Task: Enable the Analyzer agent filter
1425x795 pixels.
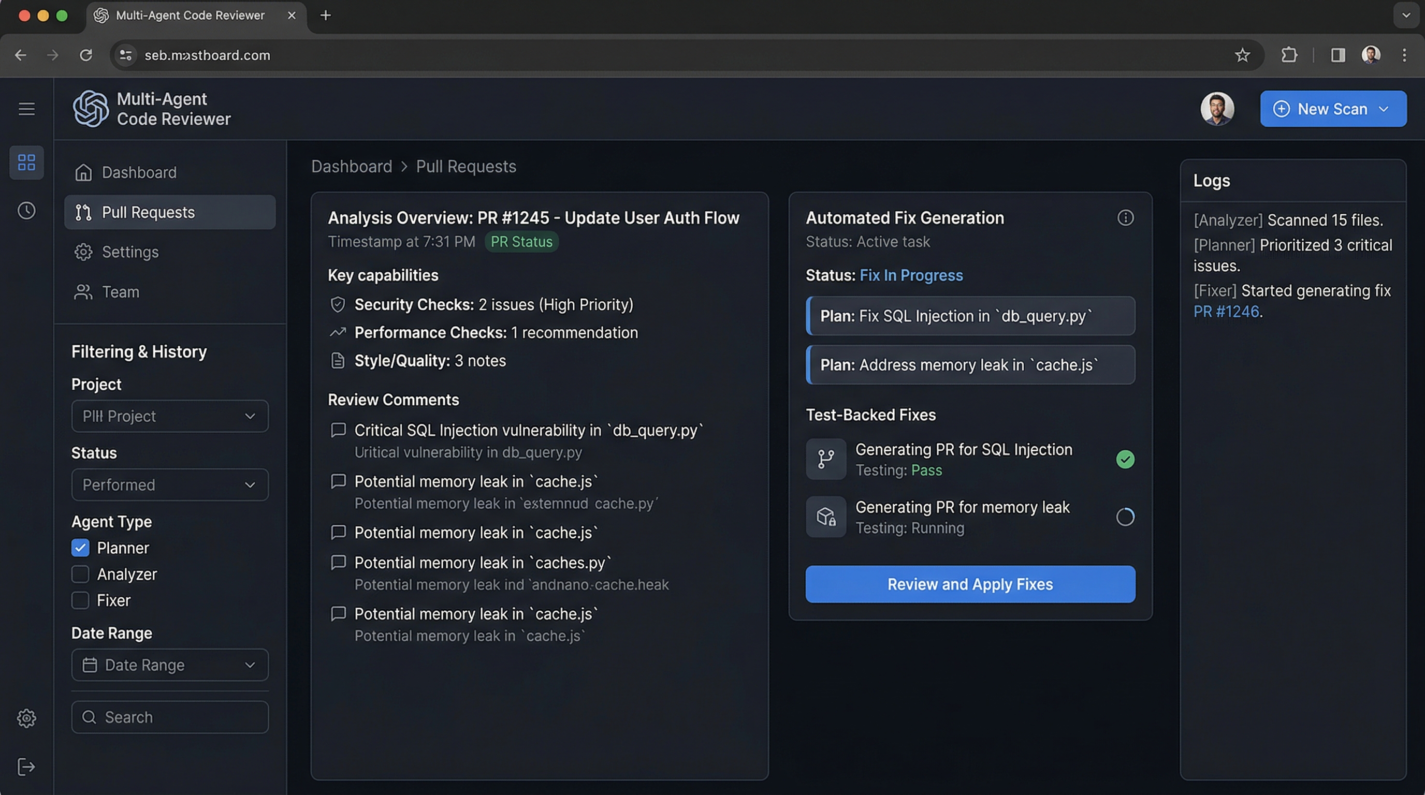Action: click(80, 574)
